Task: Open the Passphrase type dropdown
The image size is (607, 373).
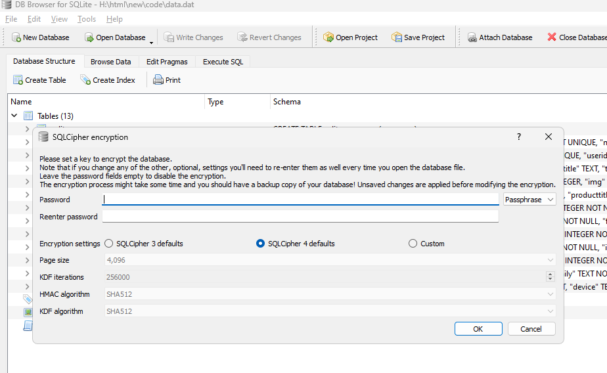Action: point(529,199)
